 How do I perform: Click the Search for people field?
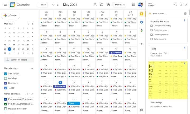[19, 60]
